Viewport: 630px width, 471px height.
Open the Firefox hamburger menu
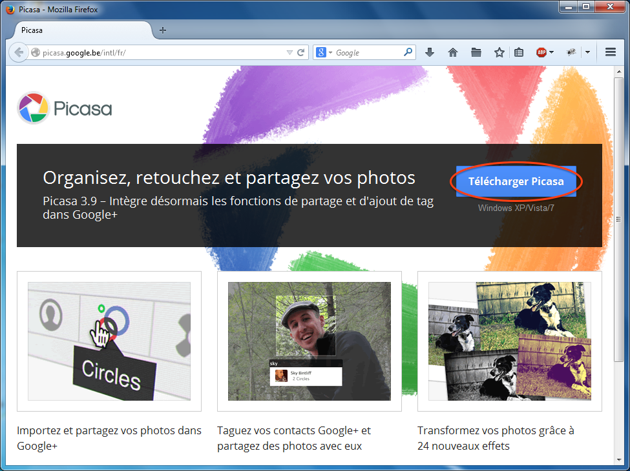[611, 52]
